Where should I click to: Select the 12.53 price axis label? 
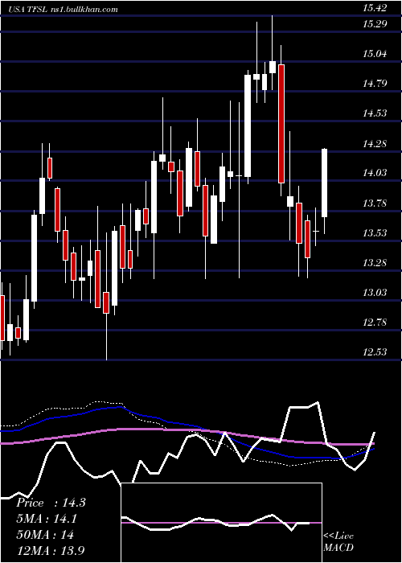pos(375,352)
